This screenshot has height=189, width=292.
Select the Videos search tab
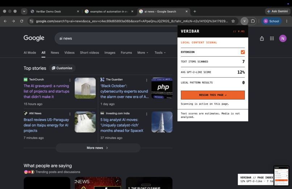70,53
